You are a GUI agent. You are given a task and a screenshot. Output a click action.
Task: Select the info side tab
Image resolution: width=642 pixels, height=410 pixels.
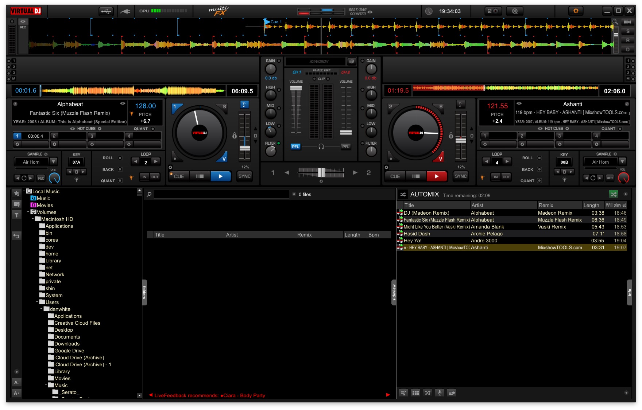[x=629, y=292]
